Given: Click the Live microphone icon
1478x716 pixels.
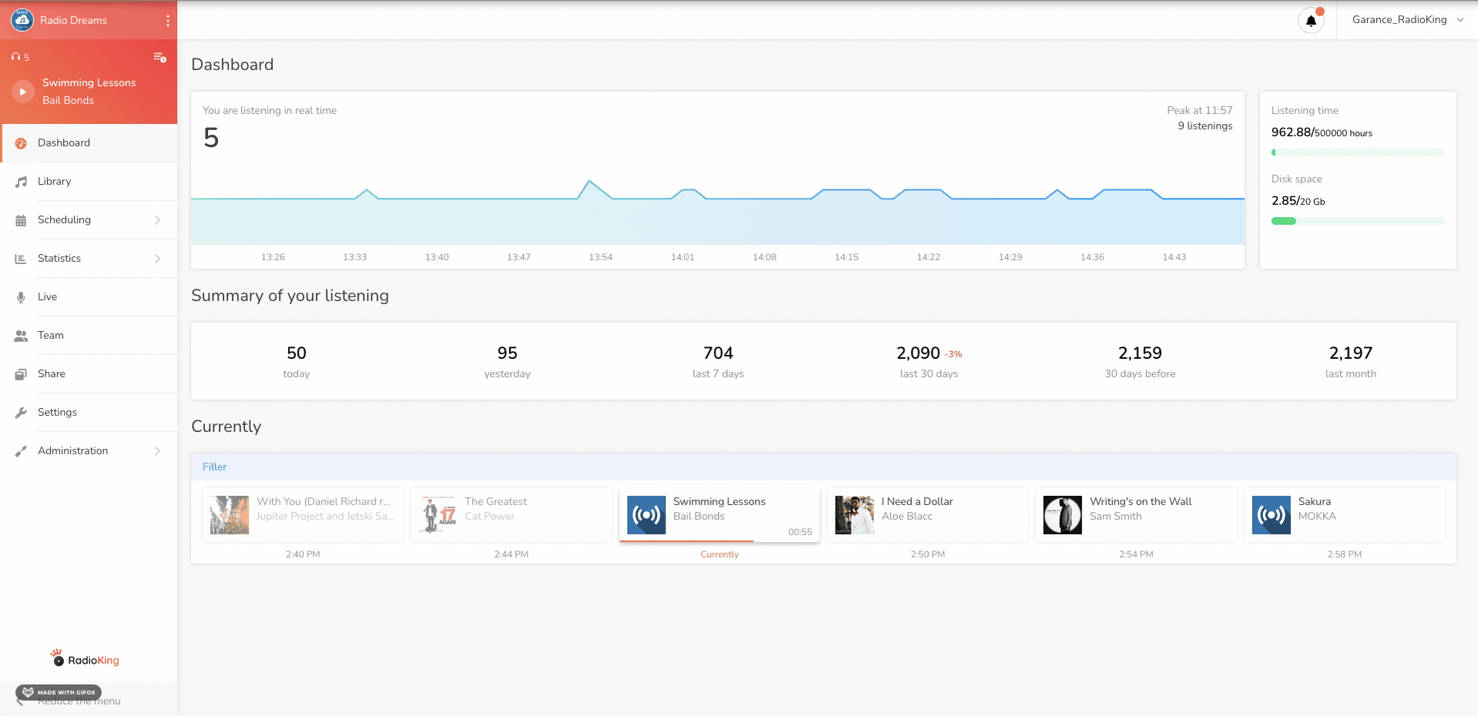Looking at the screenshot, I should coord(21,297).
